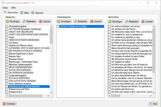This screenshot has height=107, width=161.
Task: Select 'Ich entwickle eifrig neue Stärken.'
Action: click(126, 73)
